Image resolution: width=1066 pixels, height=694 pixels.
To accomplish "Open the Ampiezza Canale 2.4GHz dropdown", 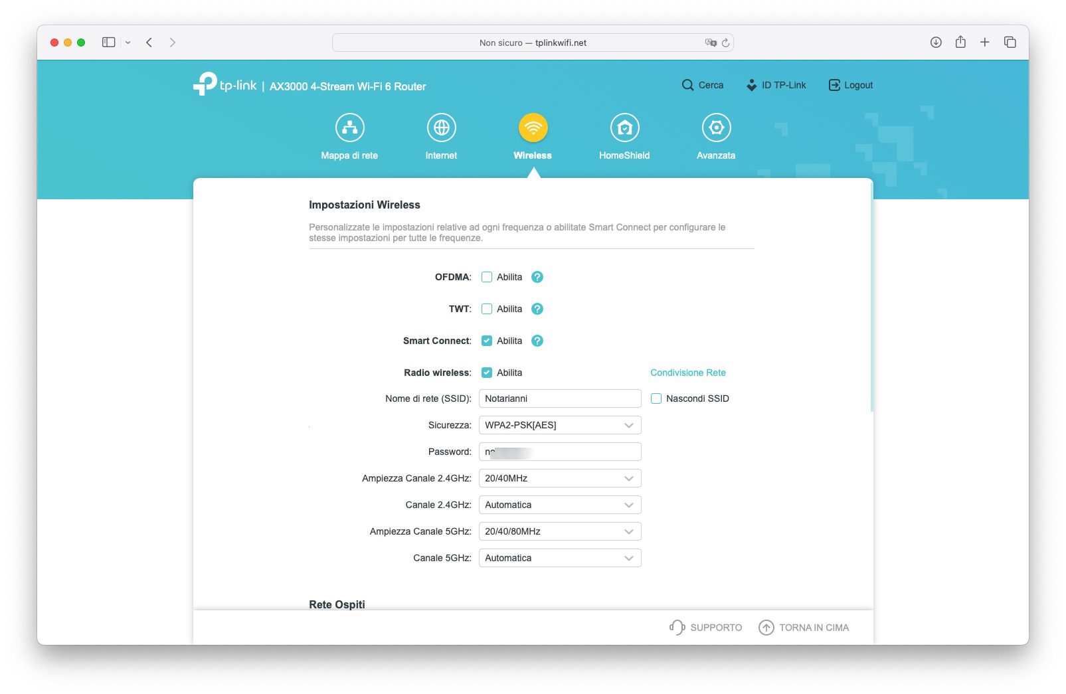I will pos(560,478).
